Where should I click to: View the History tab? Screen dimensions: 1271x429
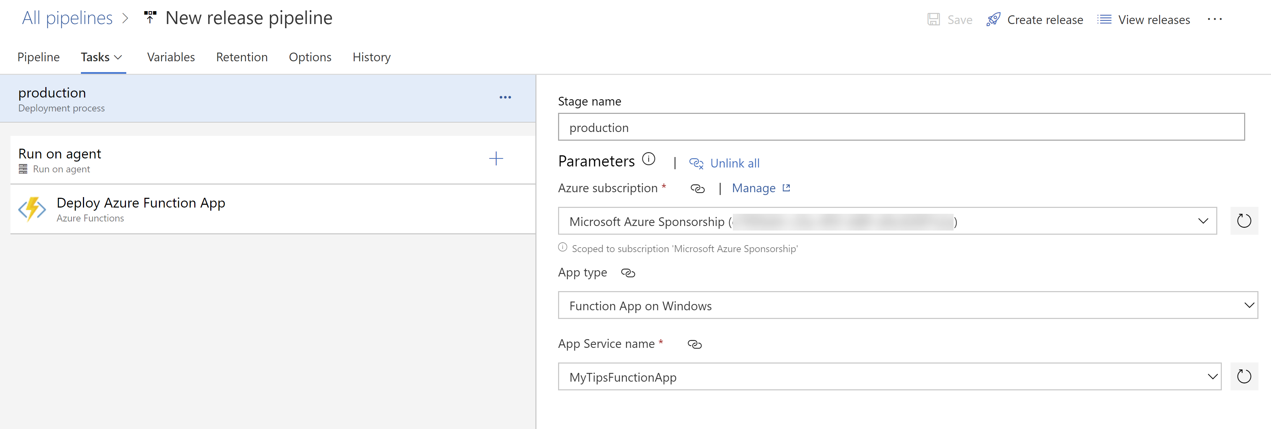pos(371,57)
